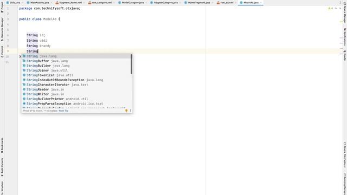
Task: Open the Structure tool window
Action: (2, 188)
